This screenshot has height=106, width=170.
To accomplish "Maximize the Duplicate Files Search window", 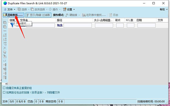I will pos(154,3).
